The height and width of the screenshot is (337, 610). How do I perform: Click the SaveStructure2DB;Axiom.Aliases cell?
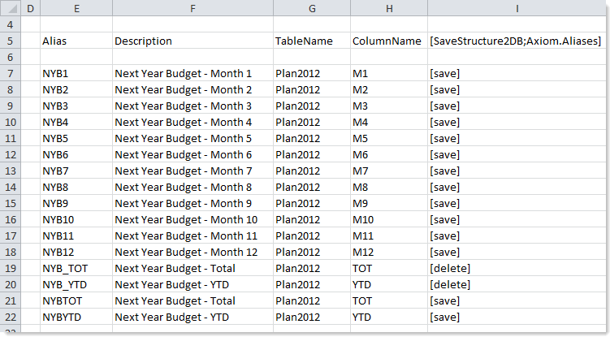point(515,41)
